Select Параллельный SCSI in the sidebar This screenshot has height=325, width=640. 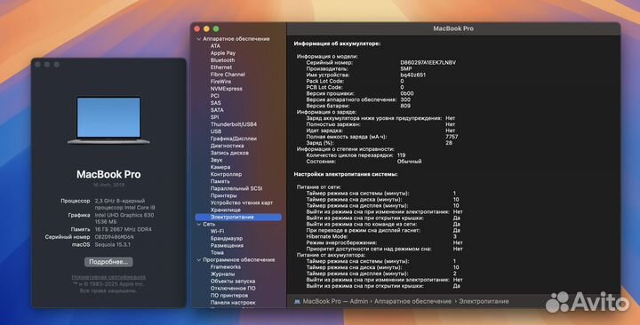[x=236, y=188]
